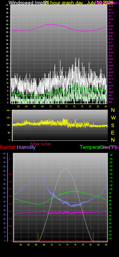The height and width of the screenshot is (257, 119).
Task: Click the E wind direction letter
Action: pyautogui.click(x=113, y=132)
